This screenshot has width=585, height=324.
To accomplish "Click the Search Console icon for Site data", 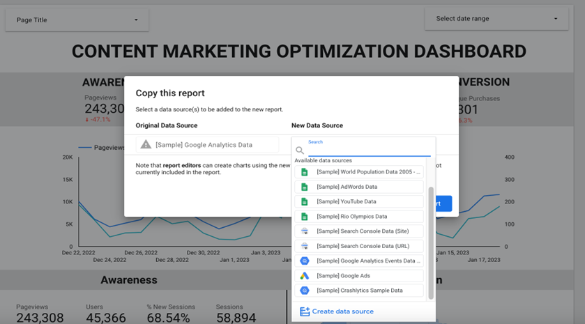I will 305,231.
